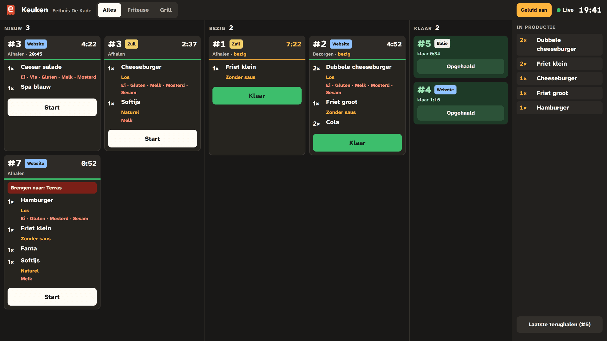
Task: Click the 19:41 clock display
Action: (590, 10)
